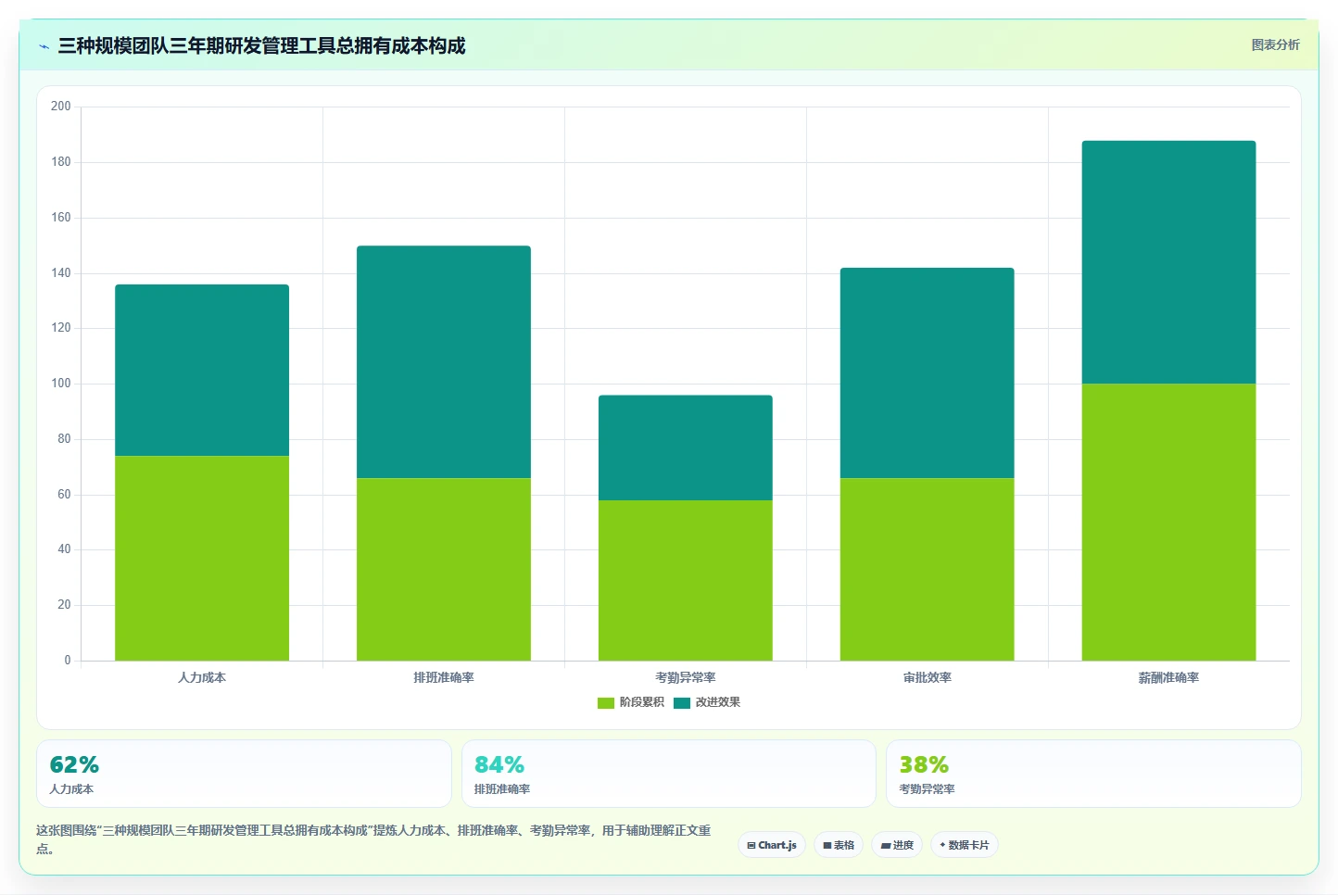
Task: Click the description paragraph below the stat cards
Action: point(373,839)
